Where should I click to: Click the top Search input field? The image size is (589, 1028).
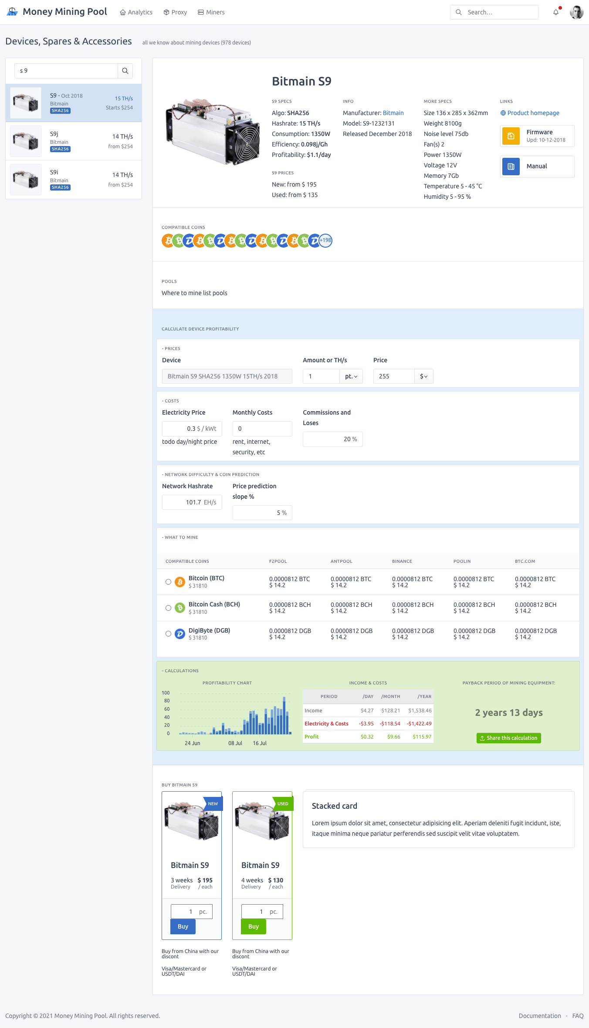tap(494, 12)
